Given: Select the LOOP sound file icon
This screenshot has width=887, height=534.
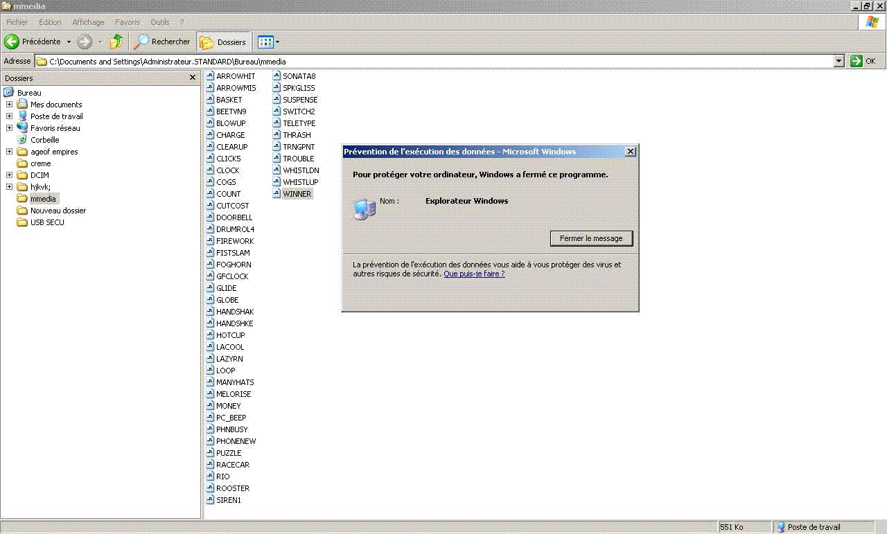Looking at the screenshot, I should [x=211, y=371].
